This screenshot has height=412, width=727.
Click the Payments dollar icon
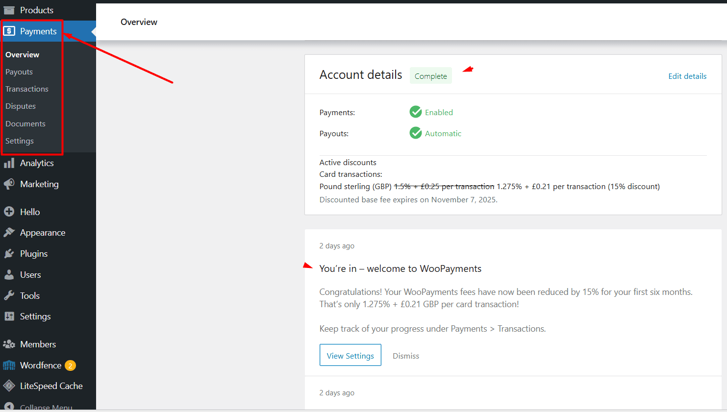pos(9,31)
